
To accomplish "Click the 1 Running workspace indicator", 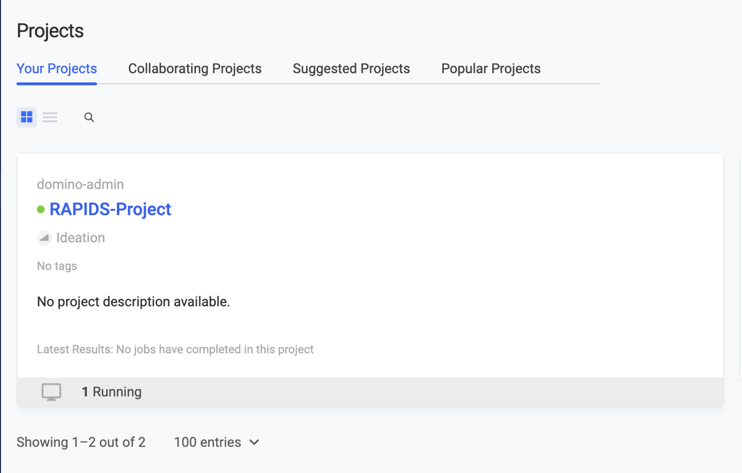I will coord(112,391).
